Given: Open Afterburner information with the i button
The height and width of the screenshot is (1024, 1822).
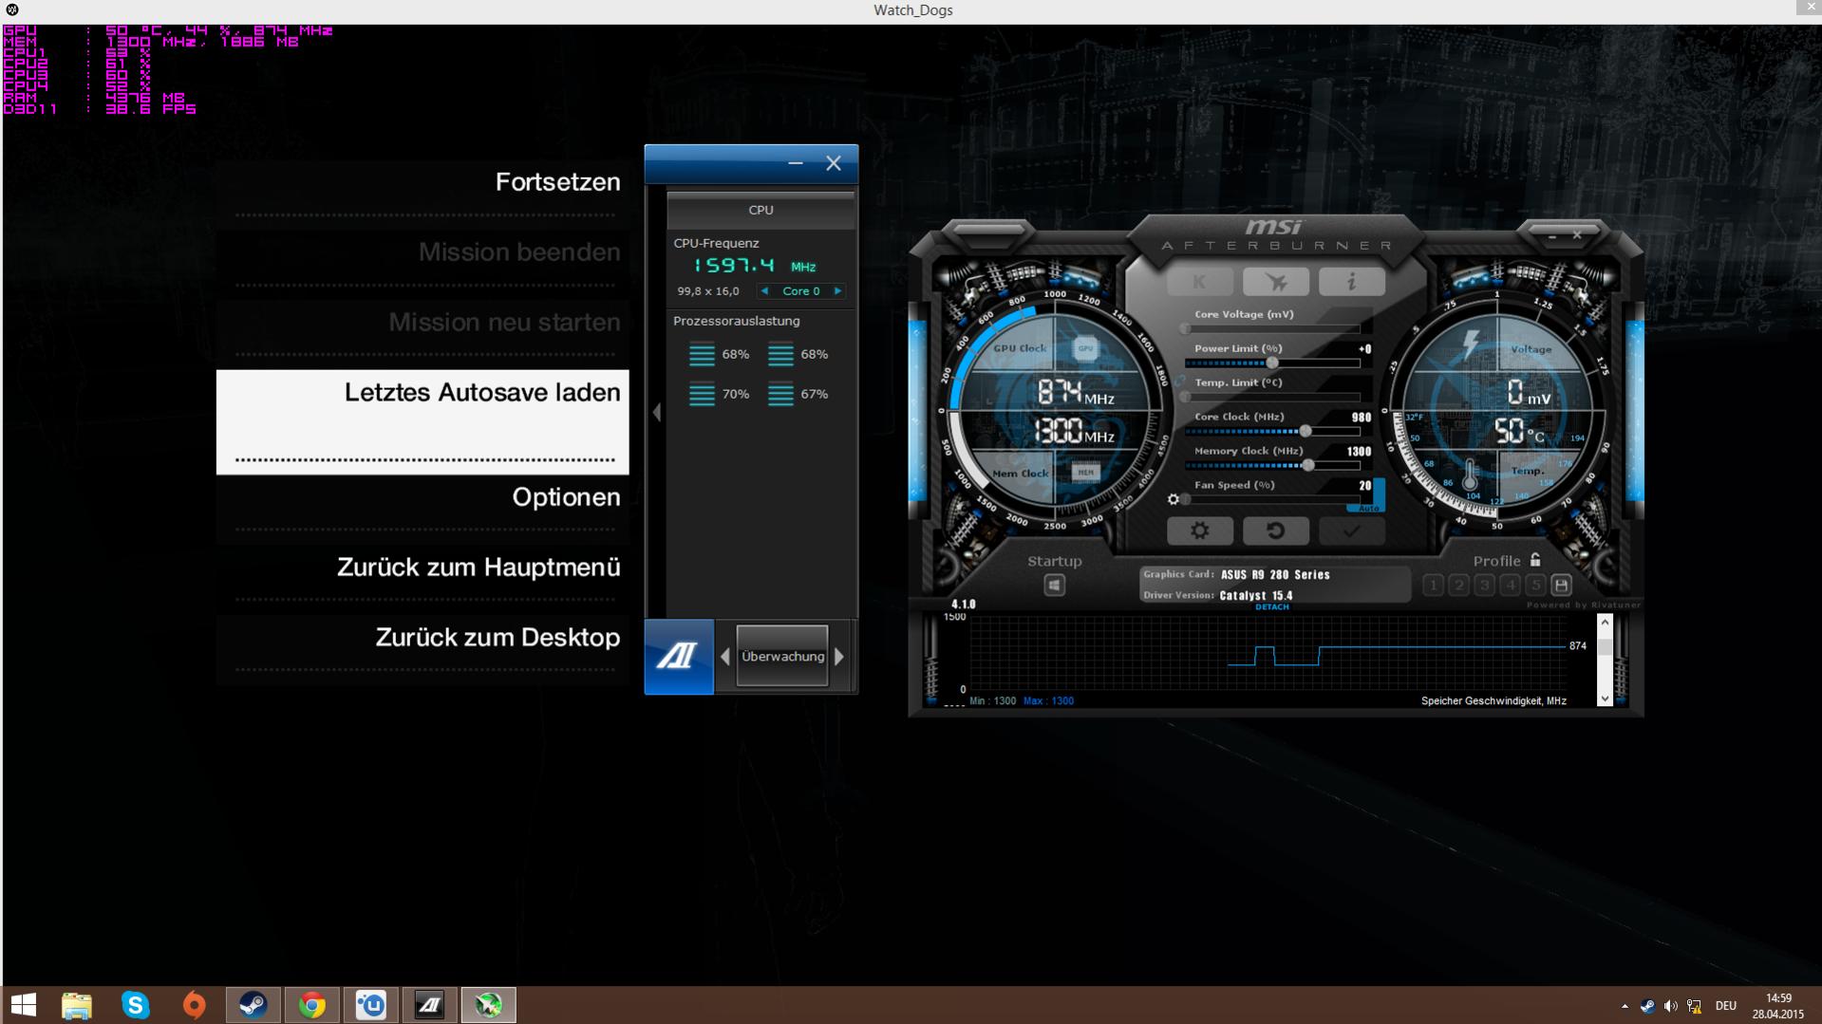Looking at the screenshot, I should [1351, 282].
